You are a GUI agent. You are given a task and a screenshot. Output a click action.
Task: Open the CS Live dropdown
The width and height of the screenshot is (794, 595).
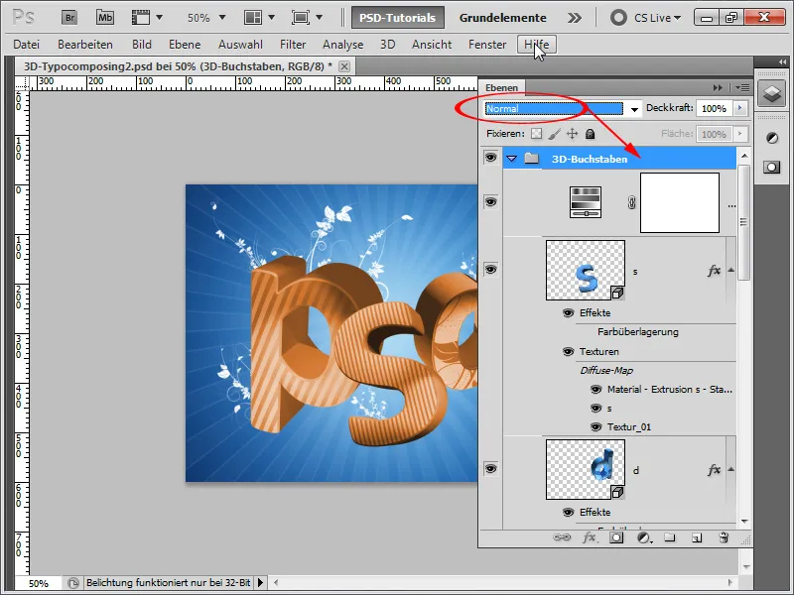[x=657, y=18]
